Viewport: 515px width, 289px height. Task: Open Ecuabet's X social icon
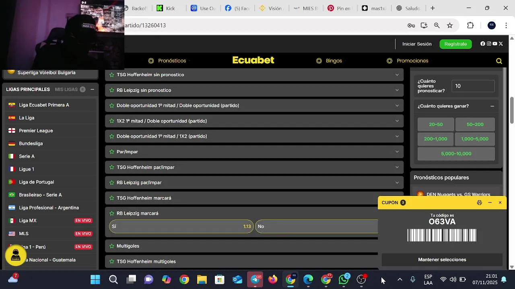click(x=501, y=44)
